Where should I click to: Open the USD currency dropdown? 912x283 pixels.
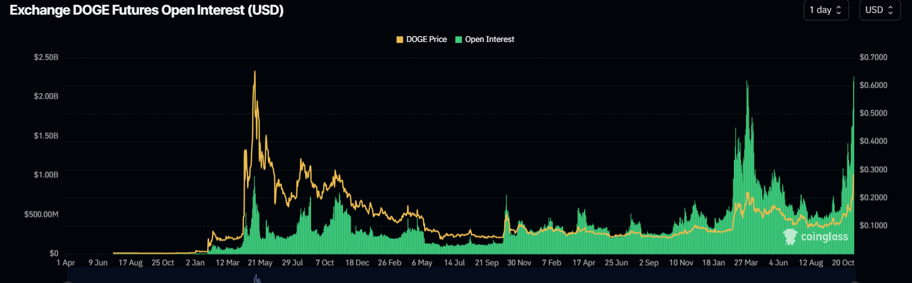[880, 10]
